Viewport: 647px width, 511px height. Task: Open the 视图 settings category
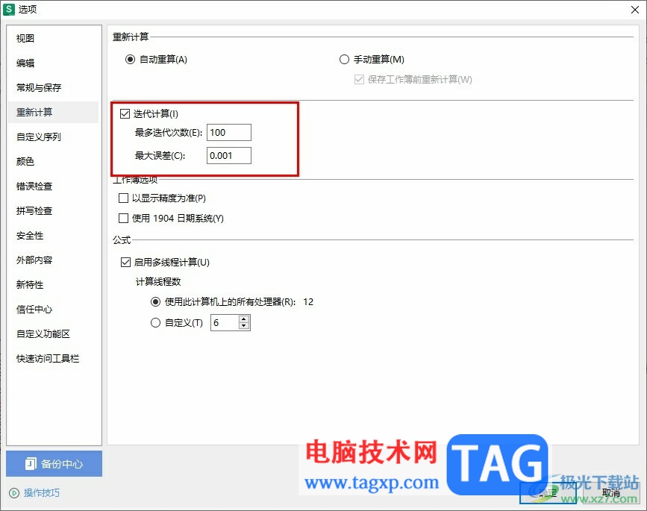point(25,38)
